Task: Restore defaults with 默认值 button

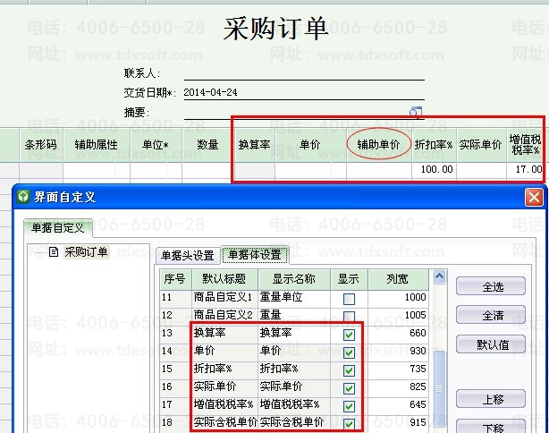Action: tap(493, 344)
